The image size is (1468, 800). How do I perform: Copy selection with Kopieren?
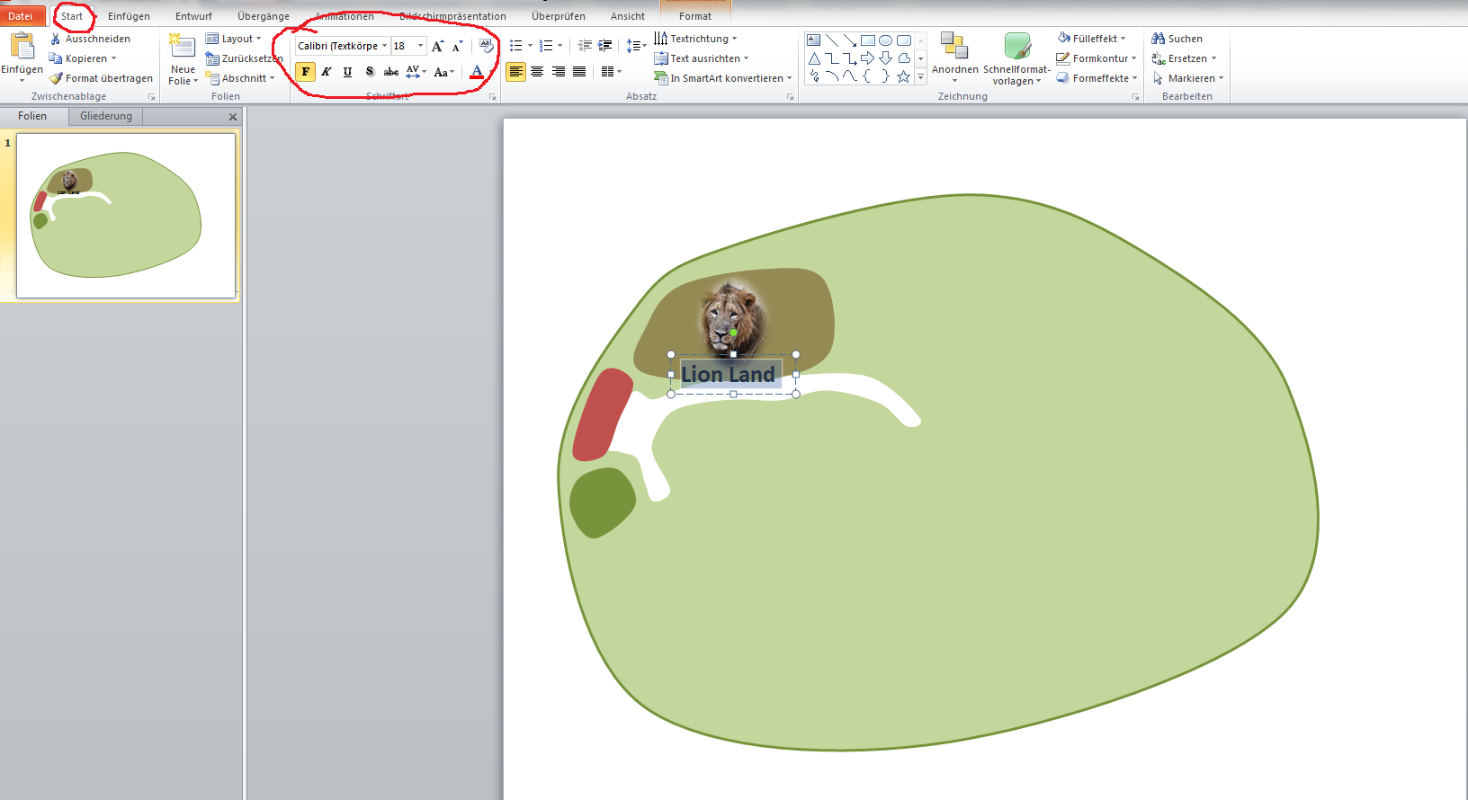tap(83, 58)
